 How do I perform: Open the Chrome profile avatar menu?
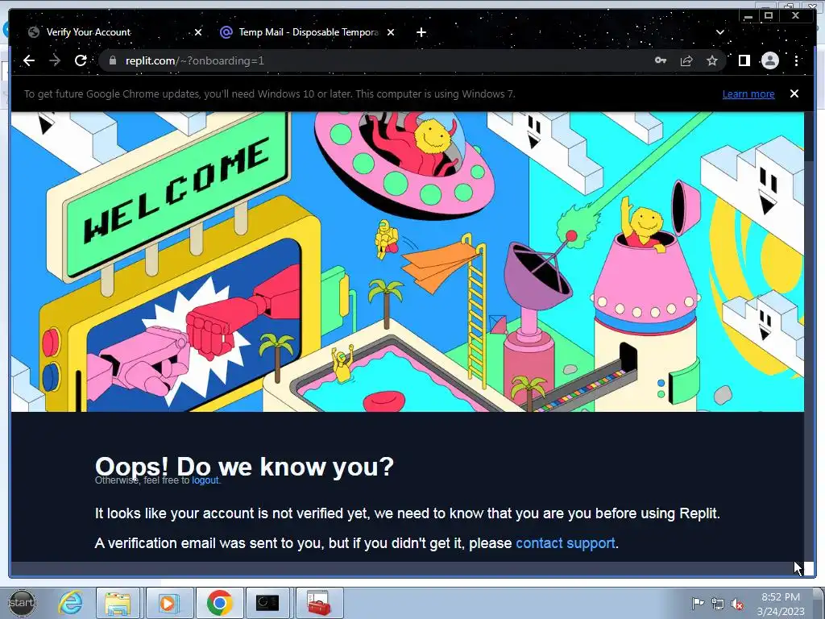coord(769,61)
